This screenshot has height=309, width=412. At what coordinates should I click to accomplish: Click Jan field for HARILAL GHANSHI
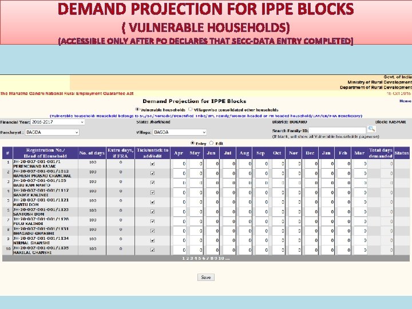tap(328, 250)
